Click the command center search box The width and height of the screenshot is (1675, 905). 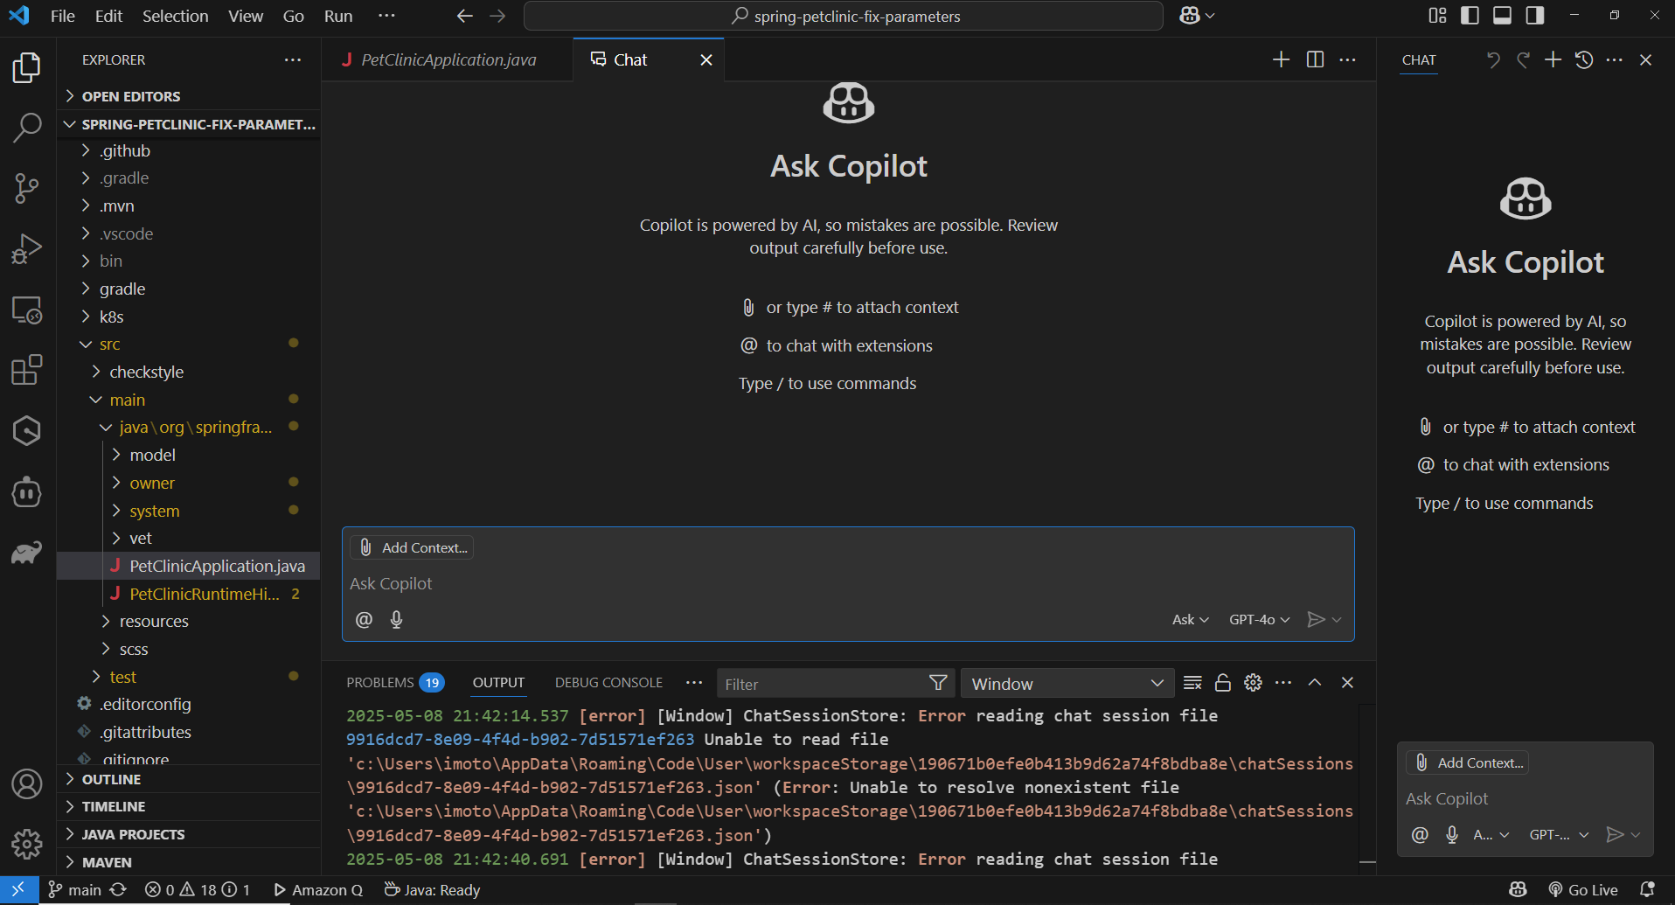844,16
